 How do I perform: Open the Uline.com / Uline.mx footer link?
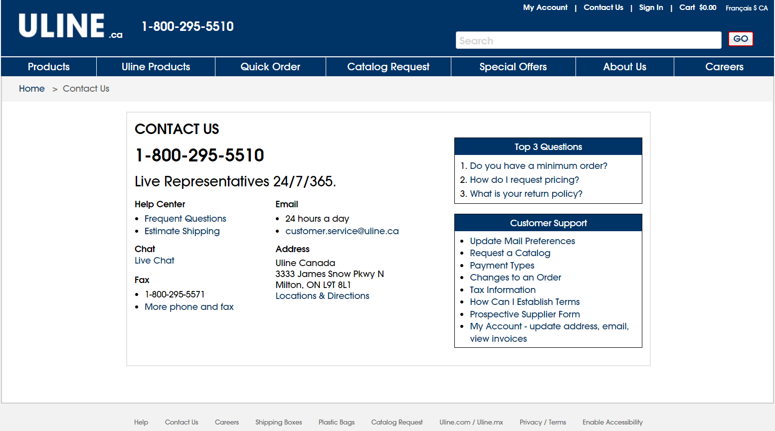[471, 422]
